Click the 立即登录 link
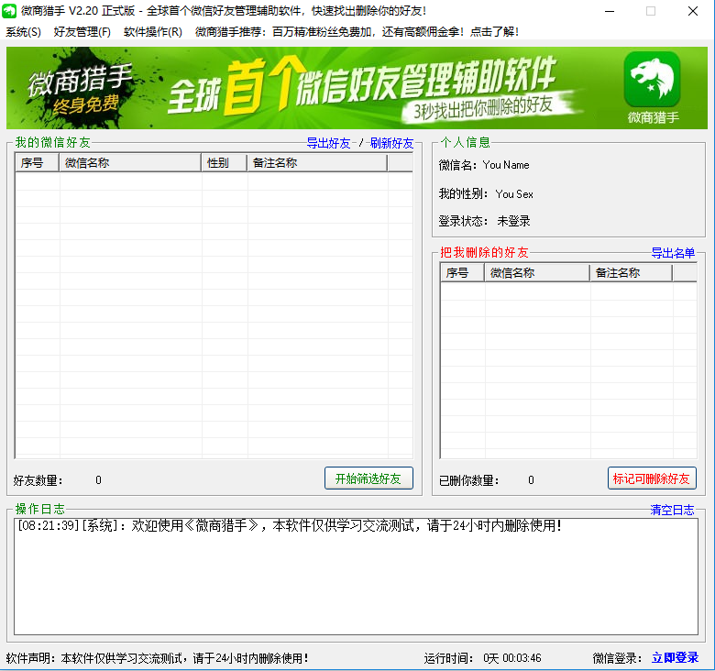Viewport: 715px width, 671px height. (676, 658)
